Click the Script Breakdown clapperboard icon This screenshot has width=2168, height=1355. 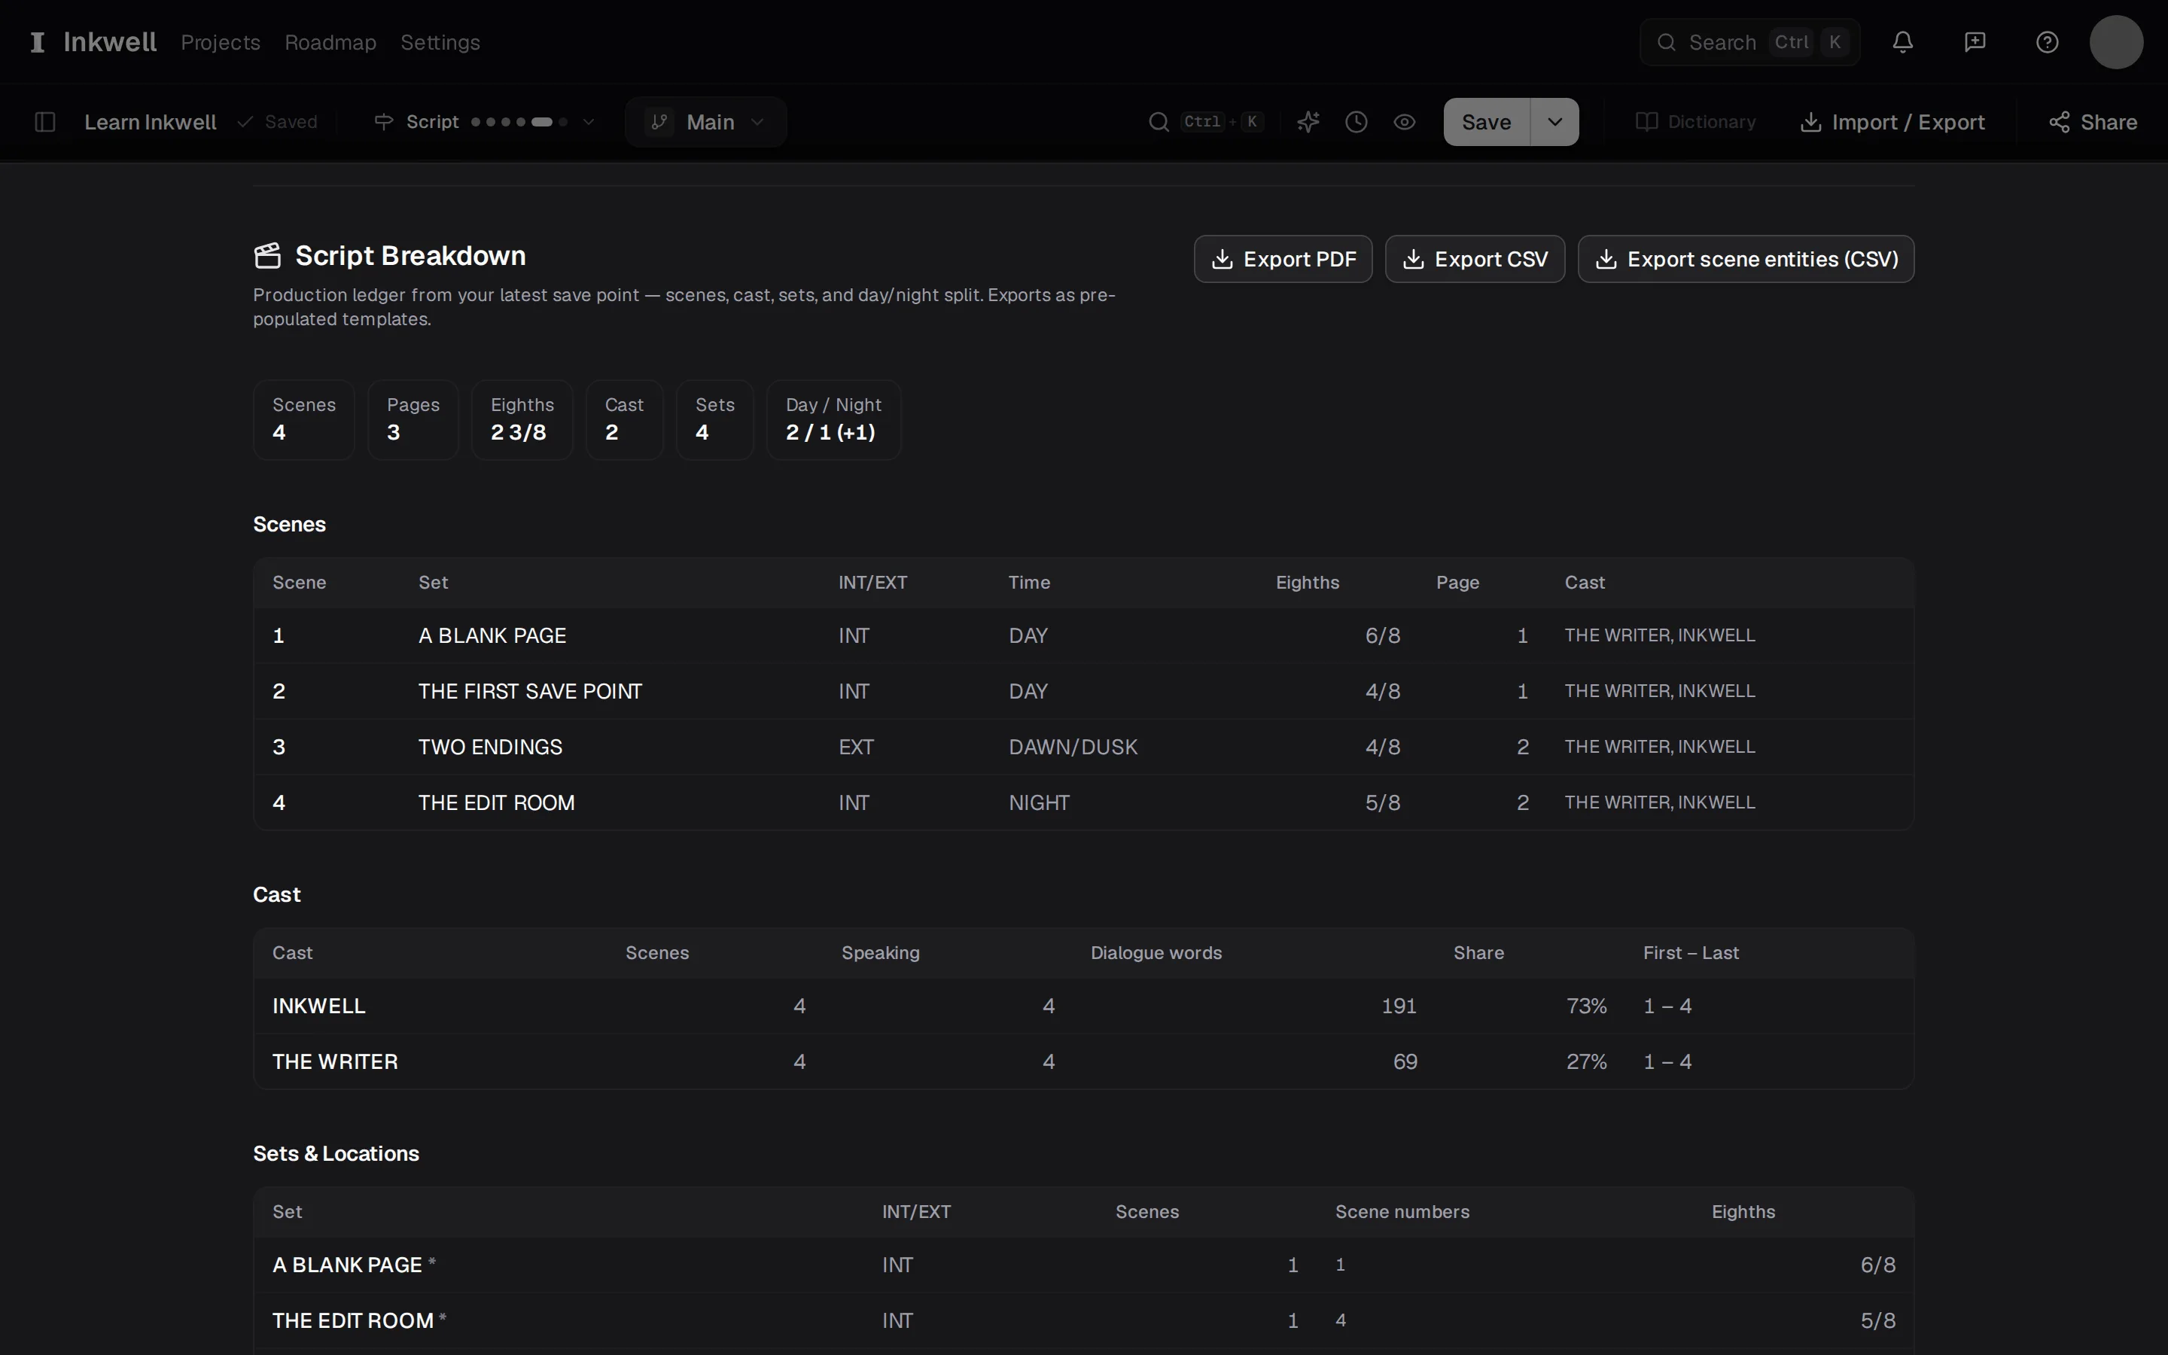(x=267, y=255)
